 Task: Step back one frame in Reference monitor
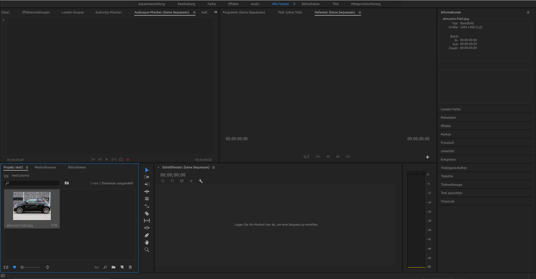[x=328, y=157]
